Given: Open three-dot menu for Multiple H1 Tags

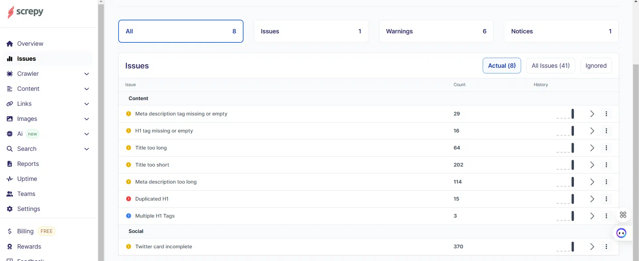Looking at the screenshot, I should pos(606,216).
